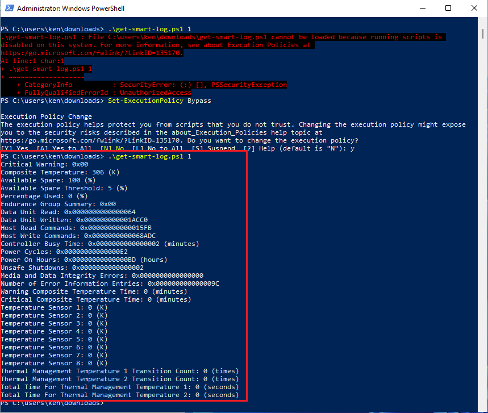488x413 pixels.
Task: Maximize the PowerShell window
Action: (449, 8)
